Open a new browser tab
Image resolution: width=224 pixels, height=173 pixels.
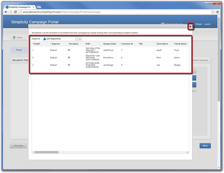pyautogui.click(x=39, y=7)
